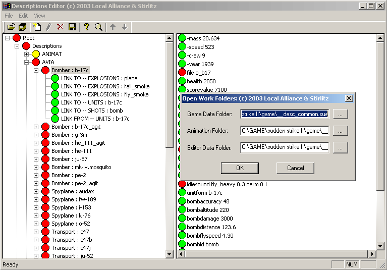
Task: Browse for the Editor Data Folder
Action: pyautogui.click(x=341, y=147)
